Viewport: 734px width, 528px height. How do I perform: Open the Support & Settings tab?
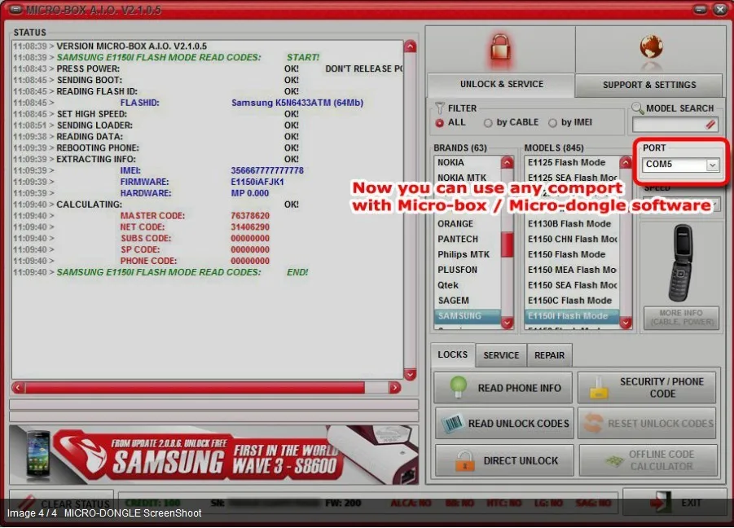tap(648, 85)
